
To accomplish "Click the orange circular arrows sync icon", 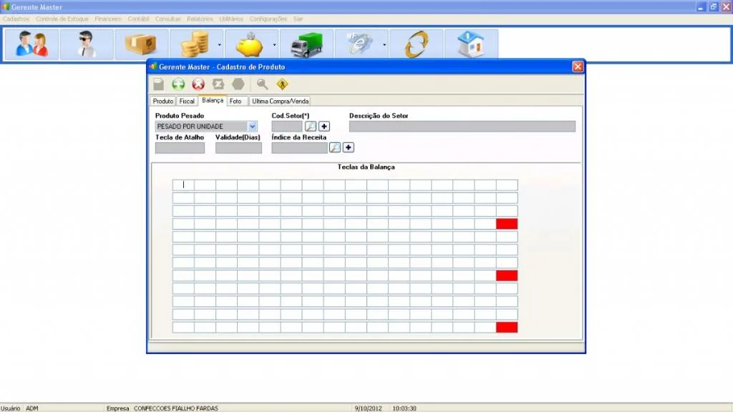I will (x=416, y=44).
